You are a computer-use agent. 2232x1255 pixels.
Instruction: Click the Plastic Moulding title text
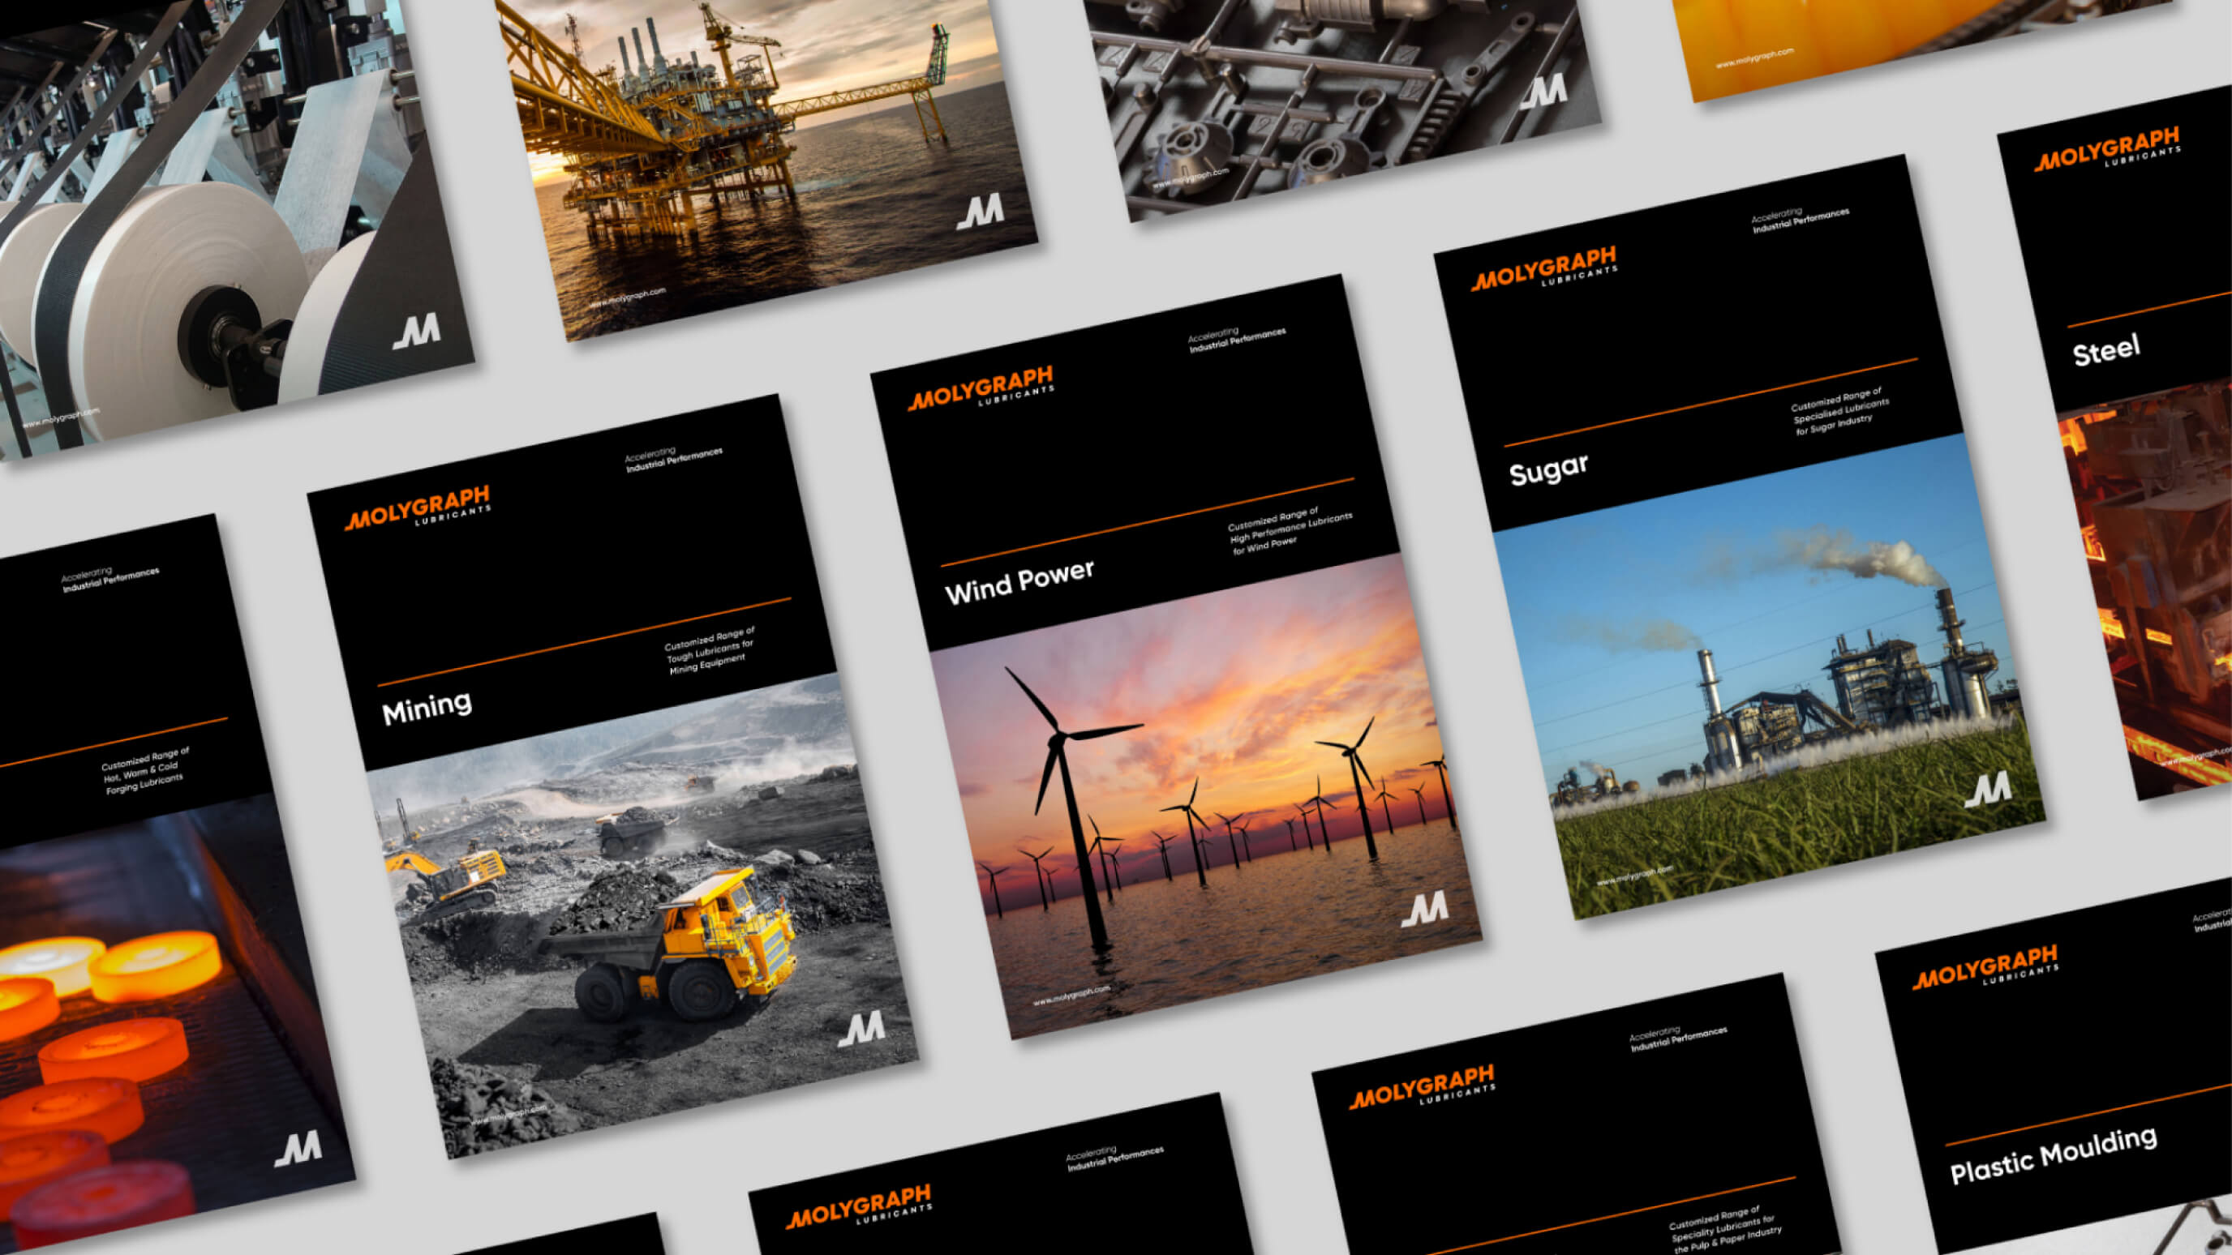coord(2053,1155)
